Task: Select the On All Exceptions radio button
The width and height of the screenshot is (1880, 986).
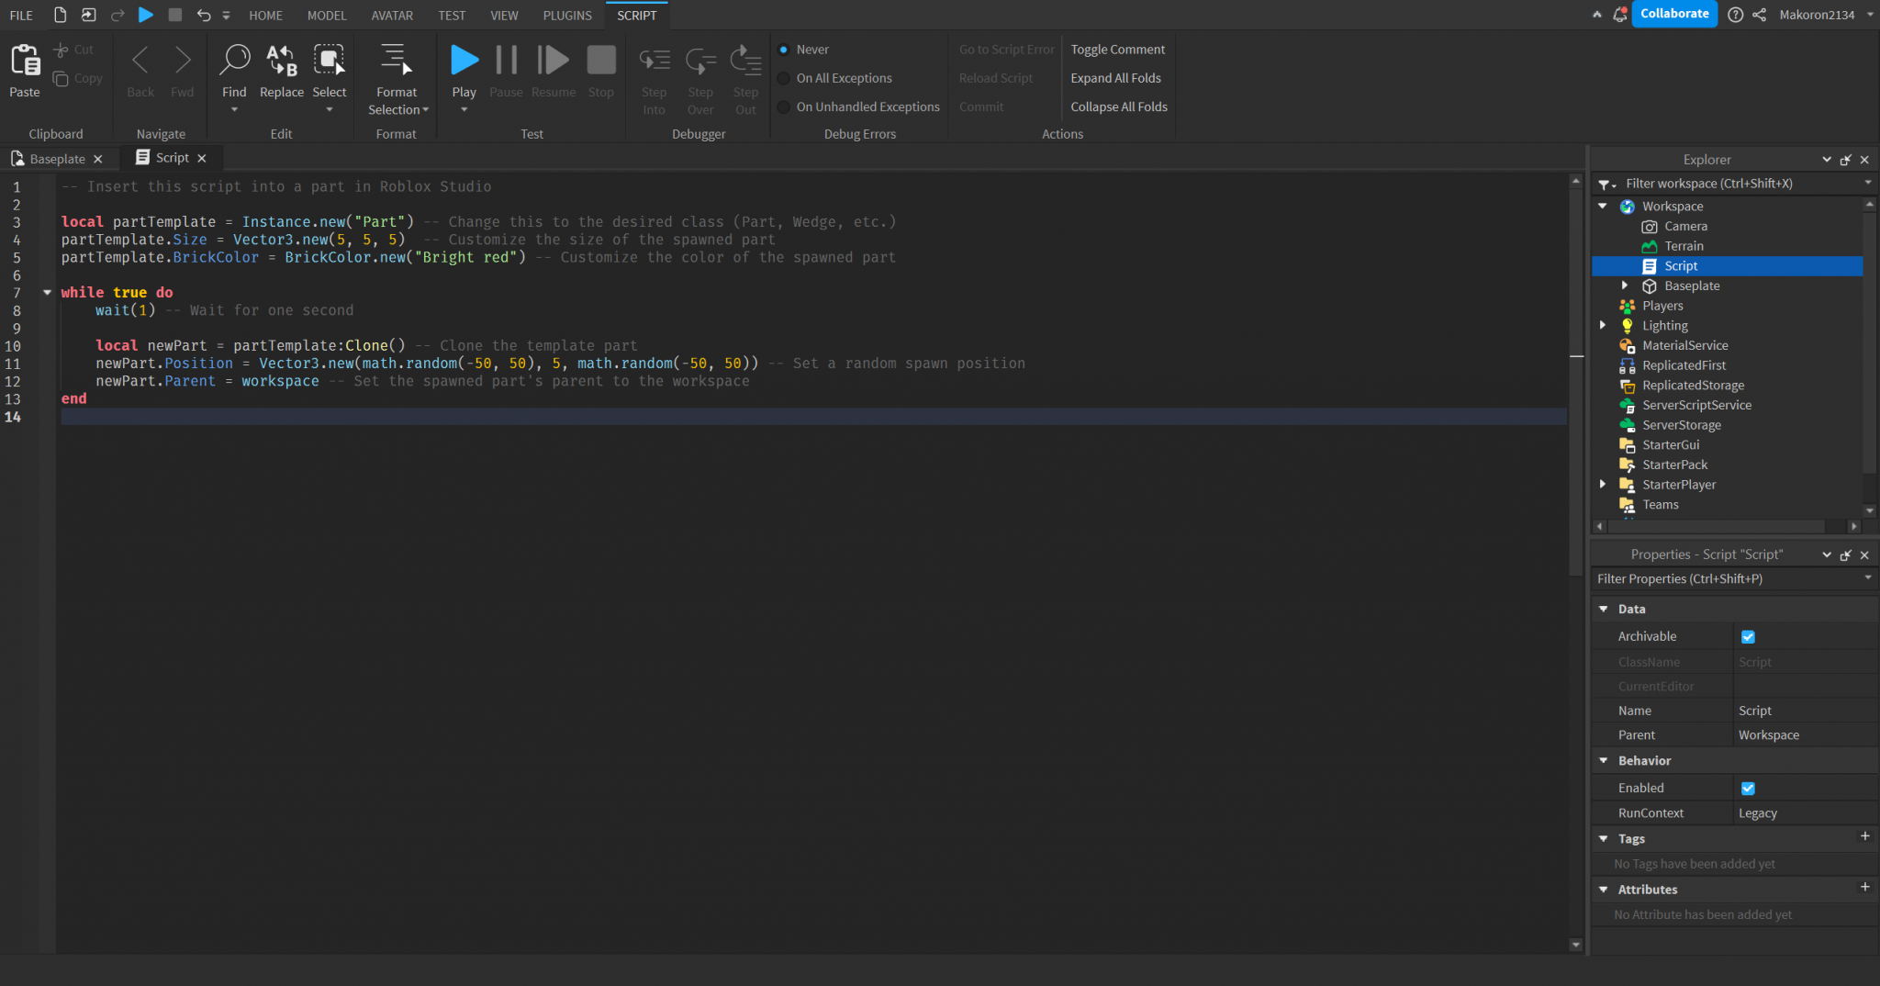Action: point(783,78)
